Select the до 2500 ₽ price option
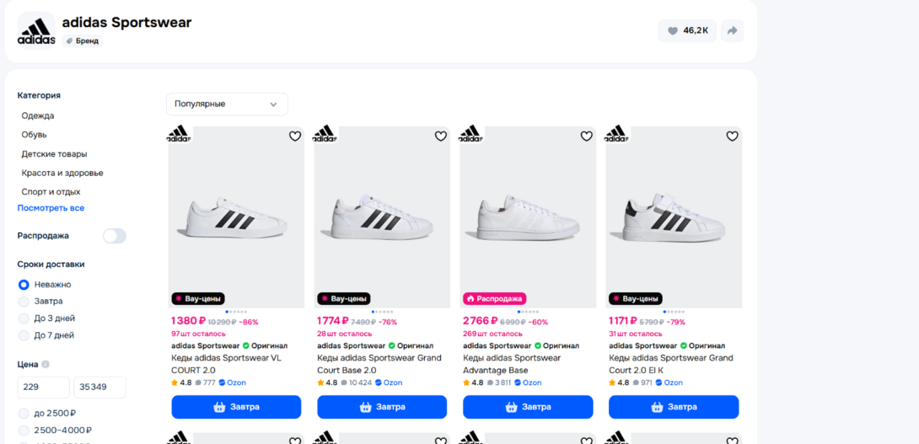Image resolution: width=919 pixels, height=444 pixels. 24,414
